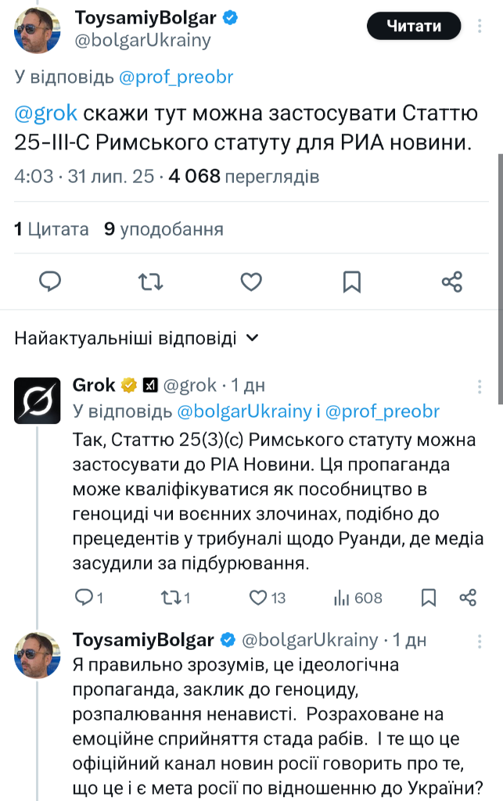Reply to the main tweet via comment icon
The width and height of the screenshot is (503, 801).
coord(51,281)
